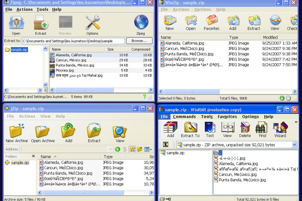Show hidden toolbar buttons via WinRAR's chevron

297,122
